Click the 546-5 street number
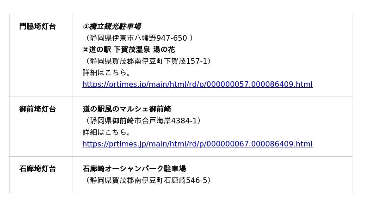 (196, 181)
